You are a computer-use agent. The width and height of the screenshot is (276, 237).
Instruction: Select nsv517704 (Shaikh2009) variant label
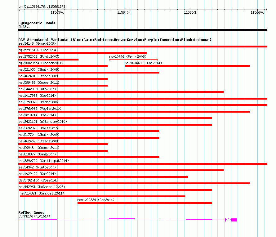[39, 135]
